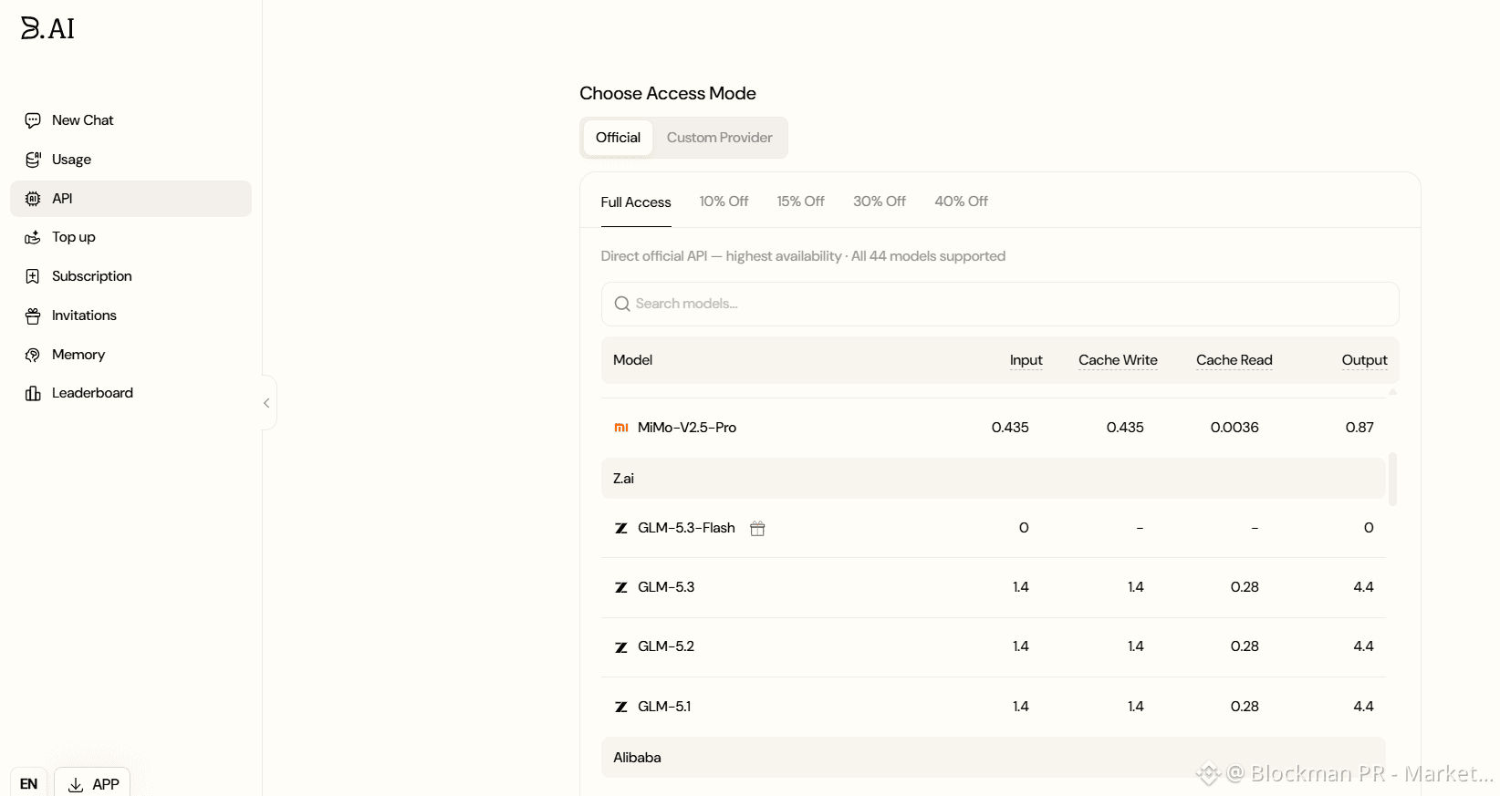Click the Cache Read column header
Viewport: 1500px width, 796px height.
coord(1234,360)
